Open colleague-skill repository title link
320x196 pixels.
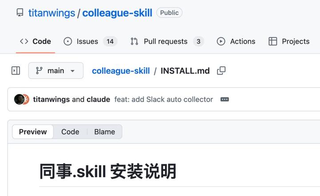(117, 13)
